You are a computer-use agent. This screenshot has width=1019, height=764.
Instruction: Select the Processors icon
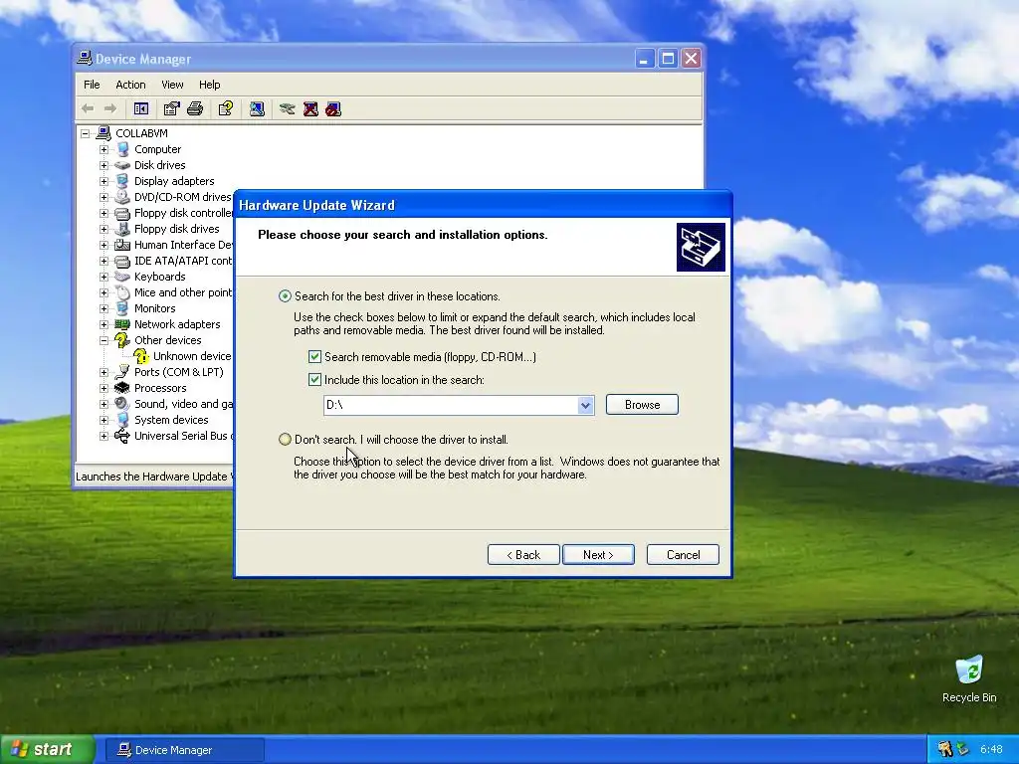[x=122, y=388]
